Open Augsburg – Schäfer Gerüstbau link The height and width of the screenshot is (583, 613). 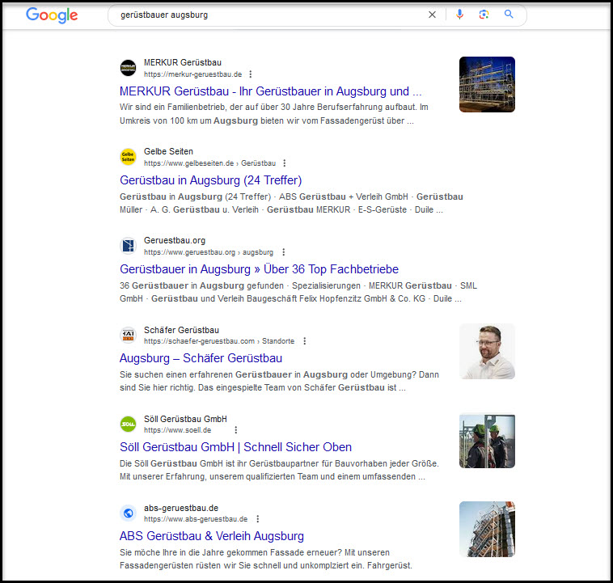click(x=201, y=358)
